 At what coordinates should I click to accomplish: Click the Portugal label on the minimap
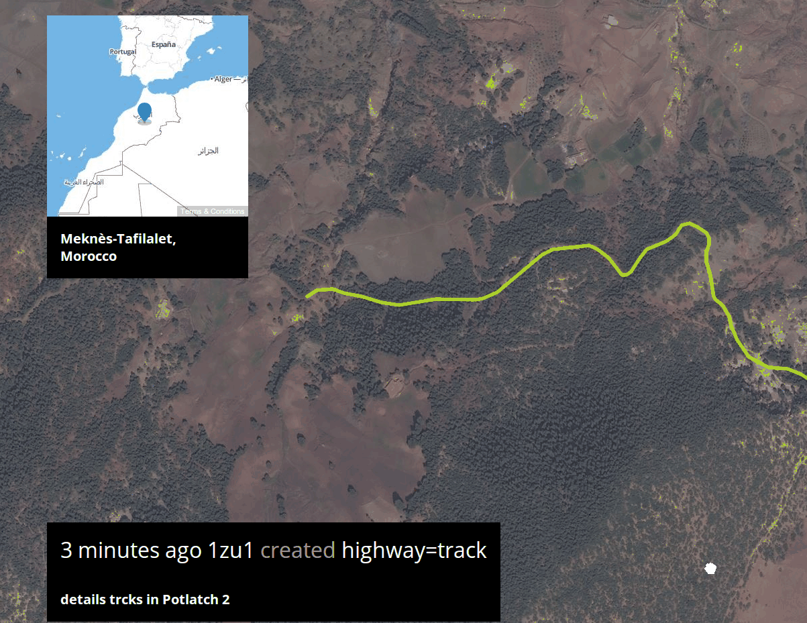pos(123,51)
